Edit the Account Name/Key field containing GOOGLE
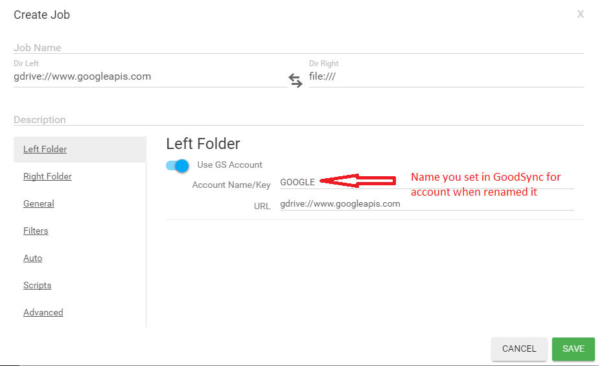The height and width of the screenshot is (366, 615). 426,183
